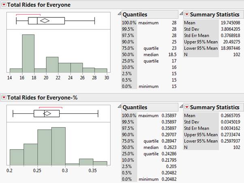
Task: Click the mean diamond in the bottom box plot
Action: [x=47, y=113]
